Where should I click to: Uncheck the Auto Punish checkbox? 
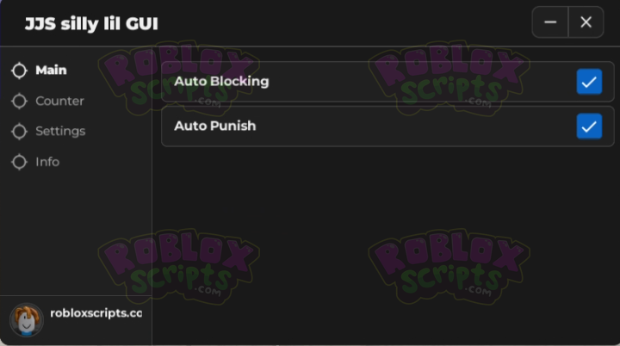click(x=589, y=127)
